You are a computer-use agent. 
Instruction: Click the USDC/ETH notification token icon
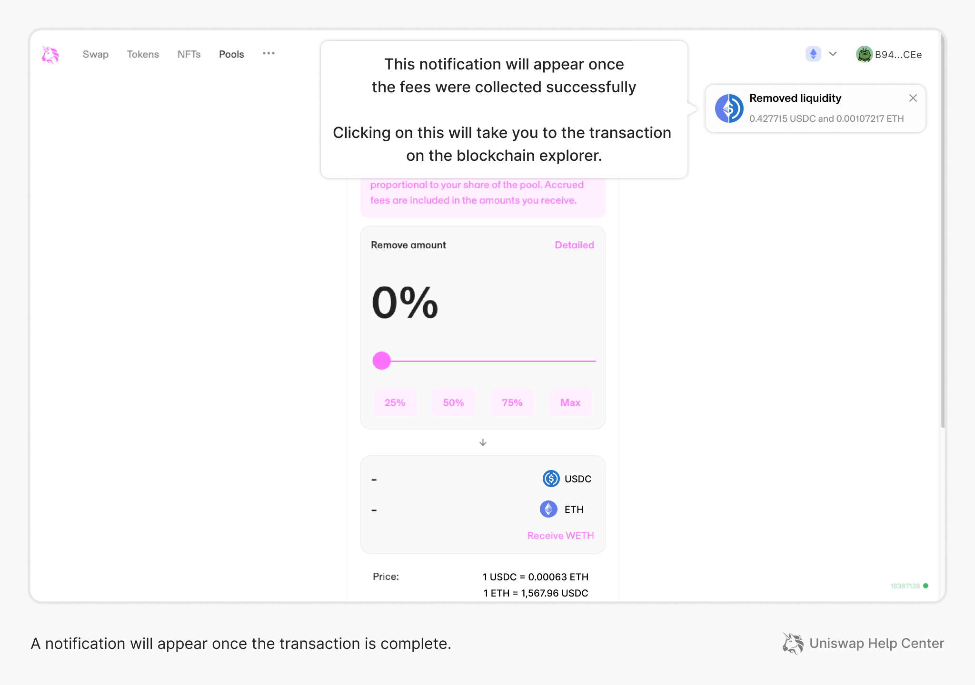pos(729,108)
